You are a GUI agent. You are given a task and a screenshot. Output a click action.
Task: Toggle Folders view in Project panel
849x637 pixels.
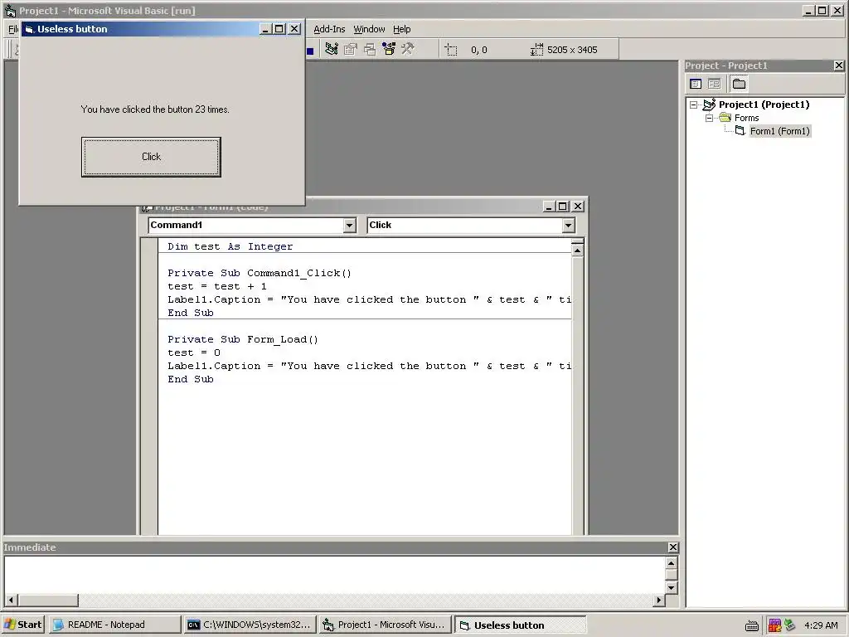(739, 84)
